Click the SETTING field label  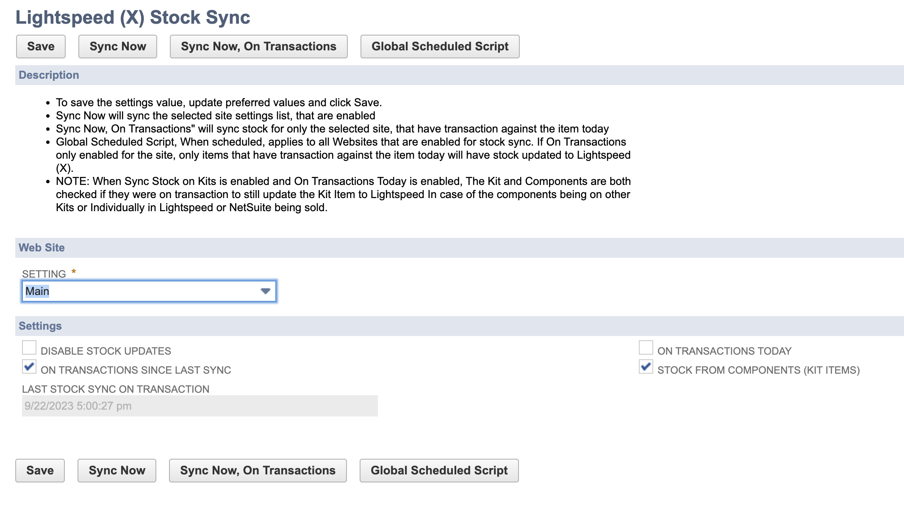click(x=44, y=274)
